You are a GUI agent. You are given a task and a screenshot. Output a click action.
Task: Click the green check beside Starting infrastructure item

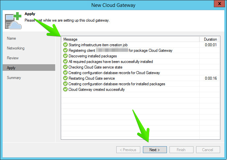65,45
